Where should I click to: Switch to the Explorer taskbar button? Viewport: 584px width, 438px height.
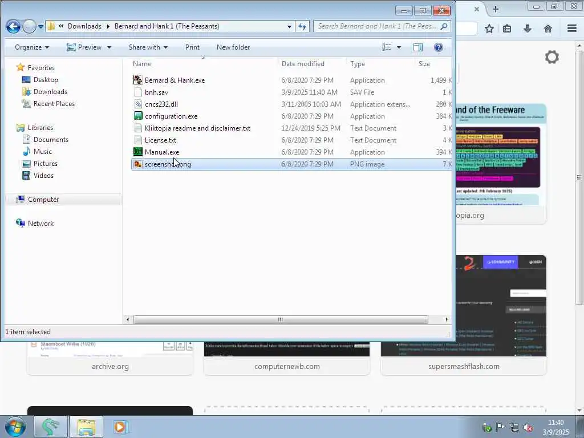point(86,427)
